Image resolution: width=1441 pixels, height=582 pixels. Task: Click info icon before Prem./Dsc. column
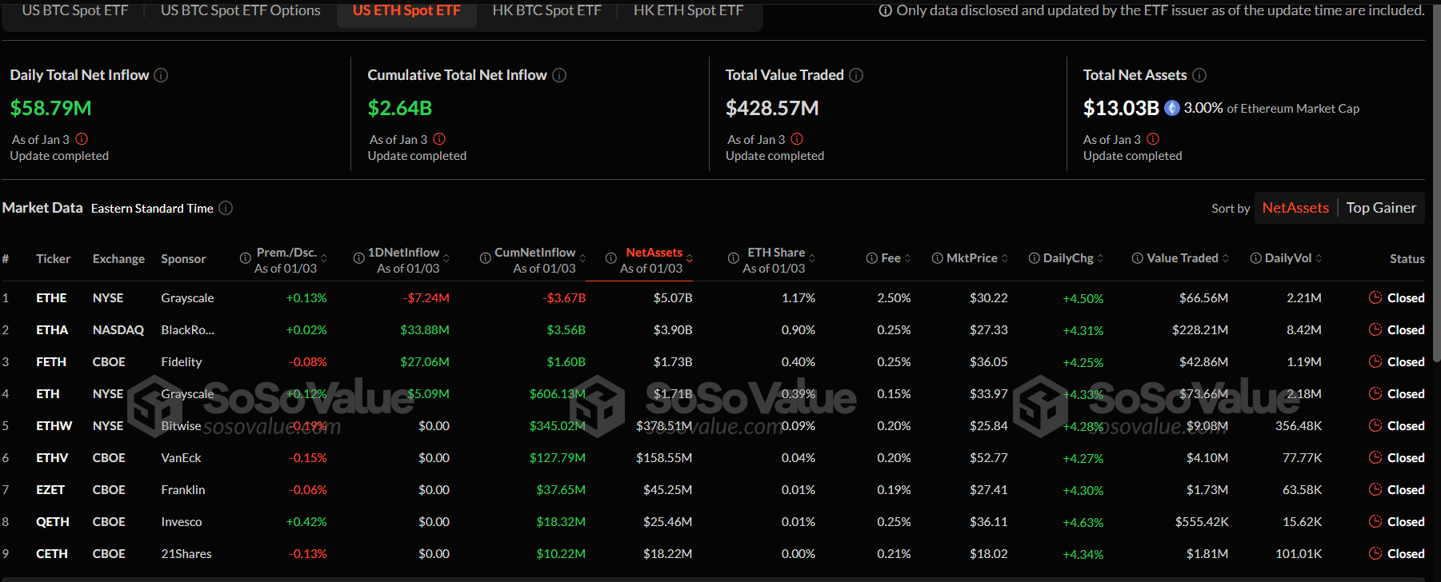(x=246, y=258)
